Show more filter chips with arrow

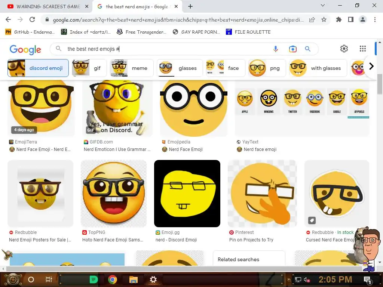pos(371,66)
